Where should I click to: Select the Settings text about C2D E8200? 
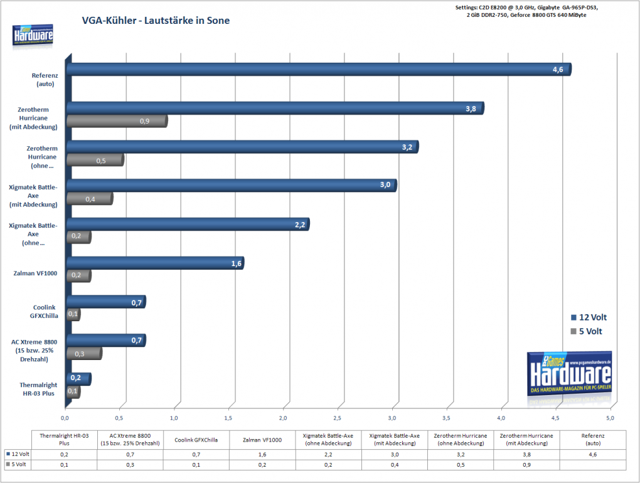(x=526, y=11)
